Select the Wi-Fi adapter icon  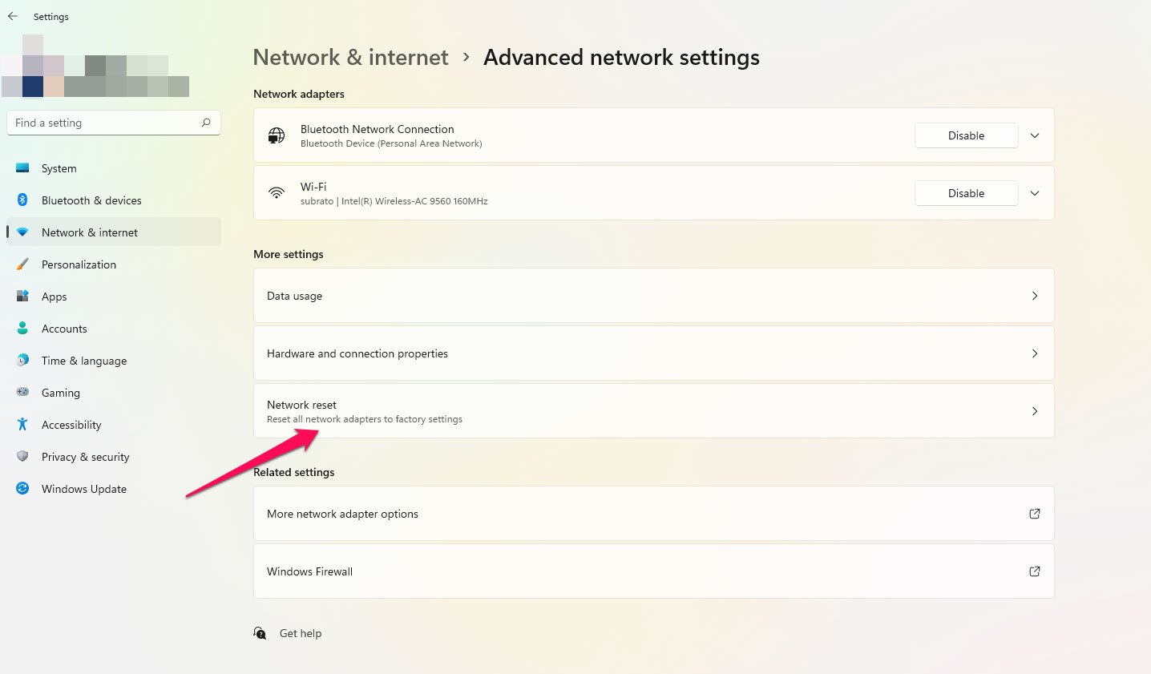(277, 192)
